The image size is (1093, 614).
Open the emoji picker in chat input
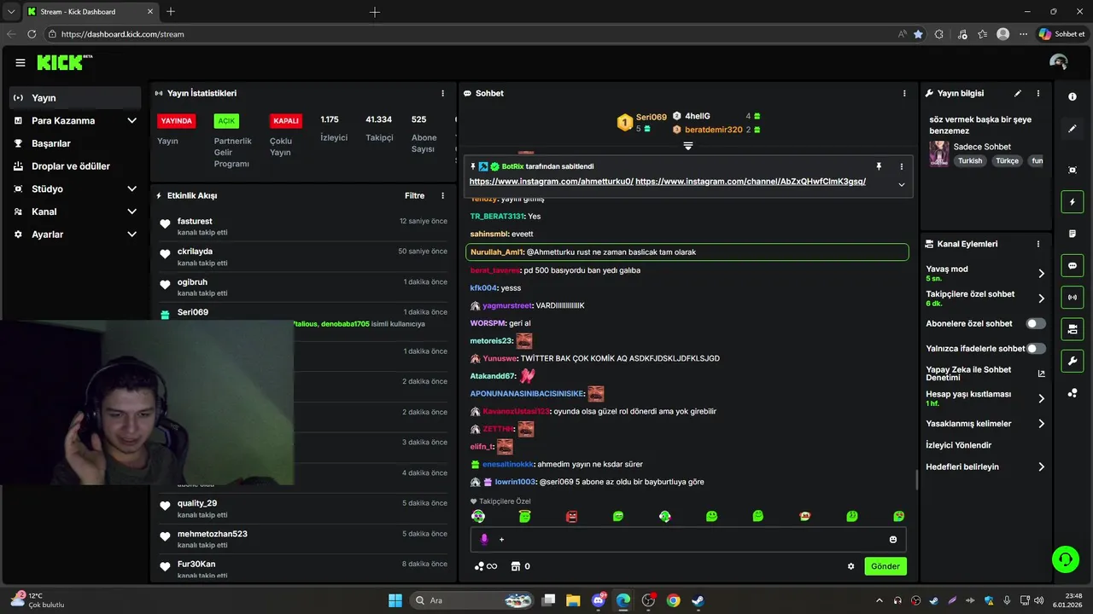893,539
